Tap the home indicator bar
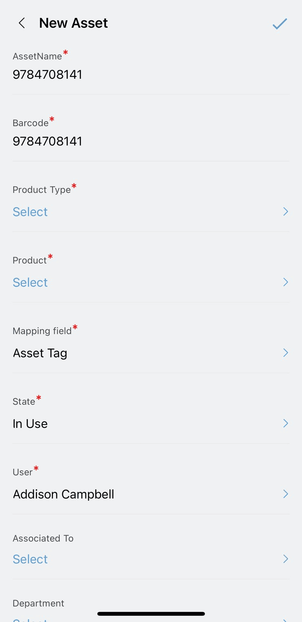 pyautogui.click(x=151, y=613)
